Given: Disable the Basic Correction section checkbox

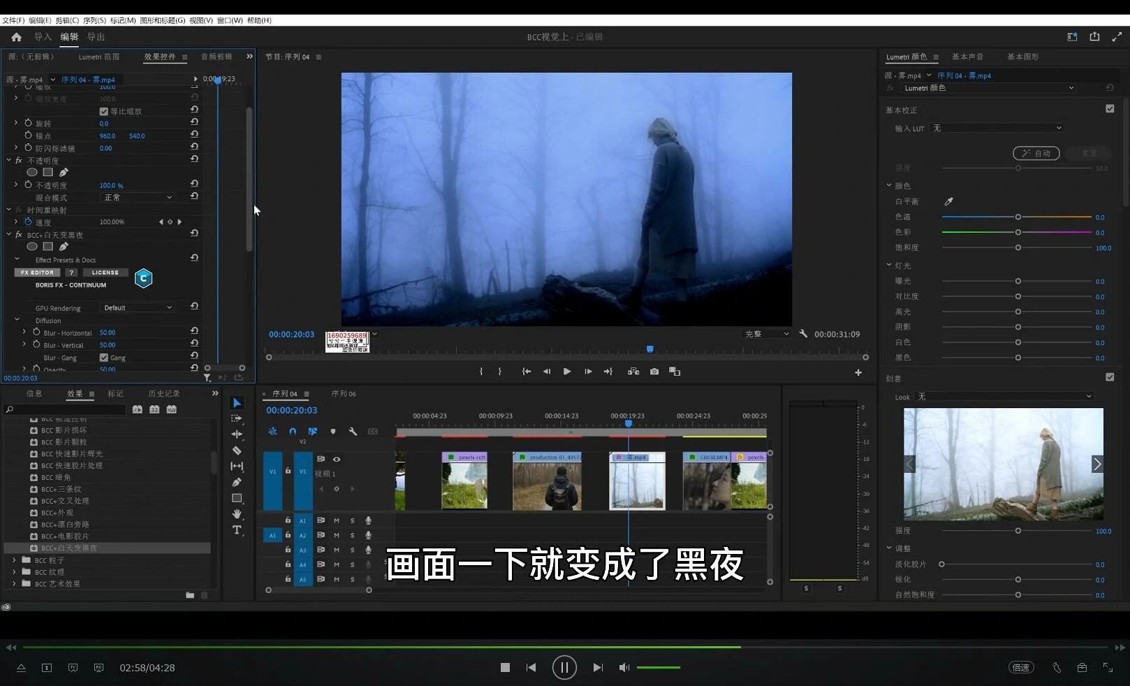Looking at the screenshot, I should pos(1110,109).
